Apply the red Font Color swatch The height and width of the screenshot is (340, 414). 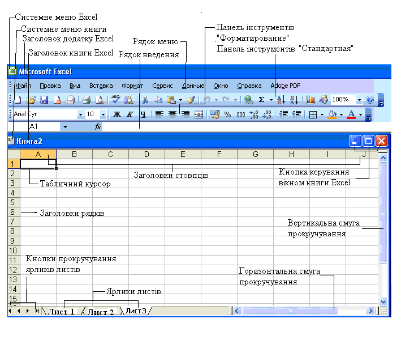pos(351,114)
